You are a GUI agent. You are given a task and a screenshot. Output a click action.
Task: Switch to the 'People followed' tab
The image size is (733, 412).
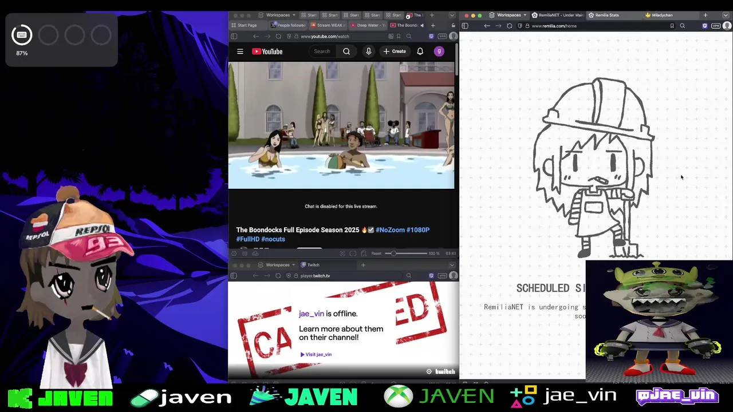[288, 25]
